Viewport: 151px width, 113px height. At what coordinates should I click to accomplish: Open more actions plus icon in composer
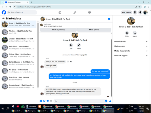(x=41, y=101)
